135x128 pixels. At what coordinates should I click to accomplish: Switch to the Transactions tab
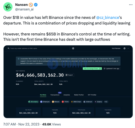pyautogui.click(x=55, y=95)
